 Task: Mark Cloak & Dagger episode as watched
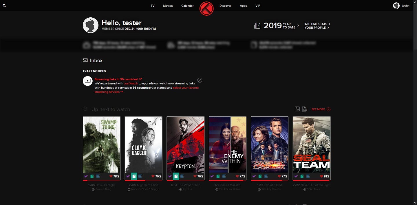pyautogui.click(x=128, y=176)
